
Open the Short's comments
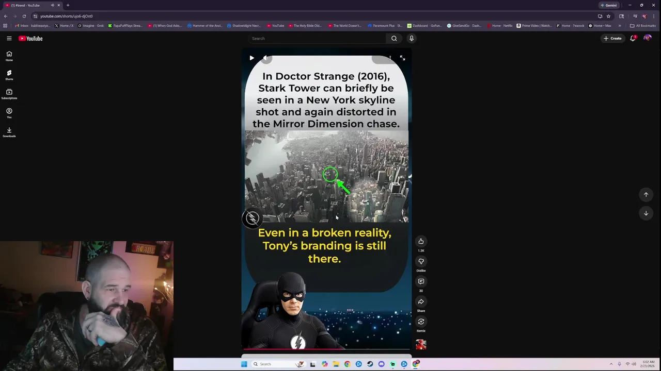[421, 281]
